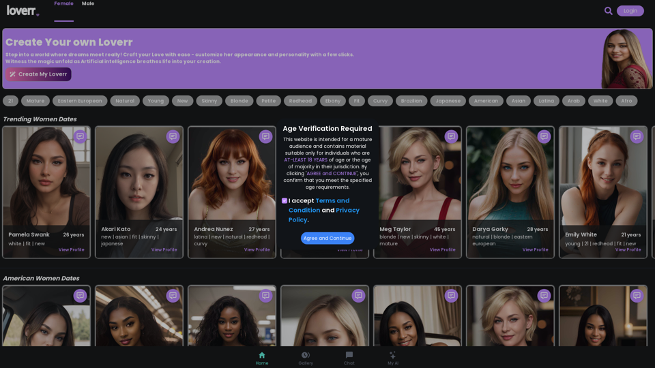Open chat icon on Meg Taylor card
The height and width of the screenshot is (368, 655).
click(x=451, y=136)
